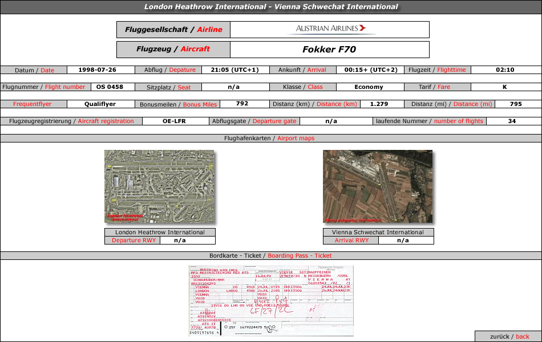542x342 pixels.
Task: Click the zurück / back link
Action: [x=509, y=336]
